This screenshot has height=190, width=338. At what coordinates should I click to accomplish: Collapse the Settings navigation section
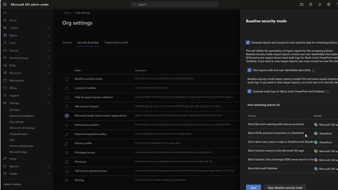[x=49, y=103]
